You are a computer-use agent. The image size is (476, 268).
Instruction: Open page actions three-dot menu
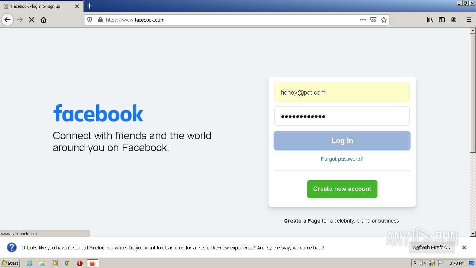(x=363, y=20)
